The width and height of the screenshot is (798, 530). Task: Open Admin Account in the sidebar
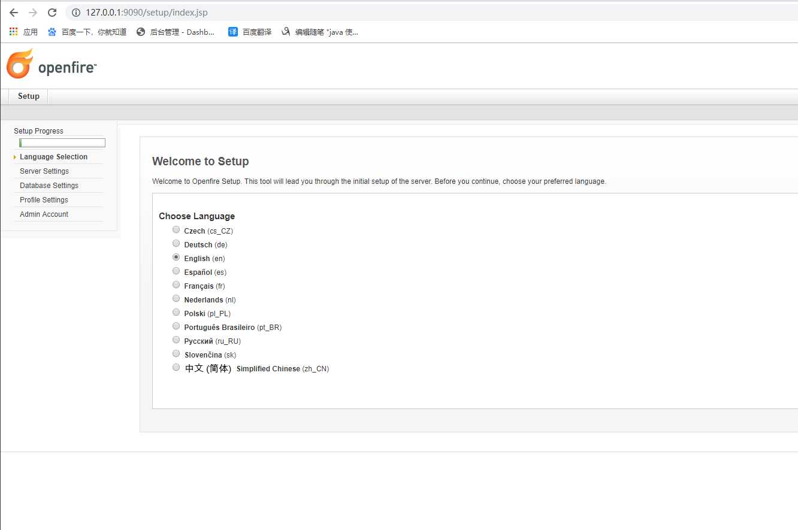(44, 214)
